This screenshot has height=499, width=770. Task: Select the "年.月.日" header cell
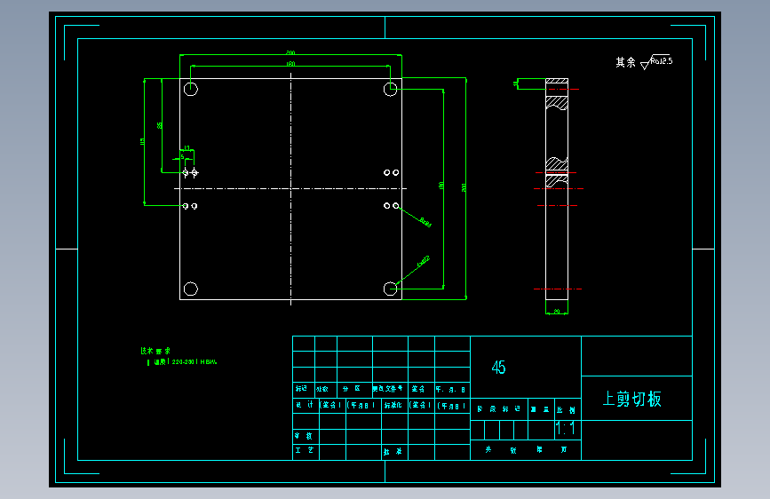pos(450,390)
